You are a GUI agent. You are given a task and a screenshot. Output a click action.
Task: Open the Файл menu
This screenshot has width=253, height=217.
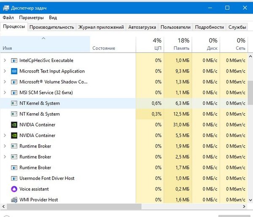click(8, 18)
